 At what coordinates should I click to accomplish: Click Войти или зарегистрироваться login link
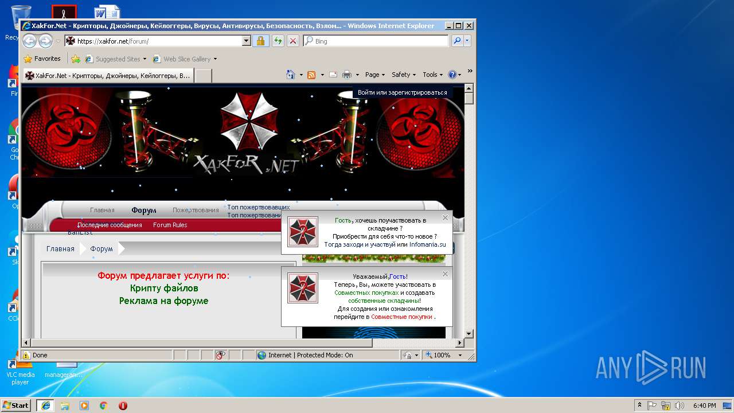click(x=403, y=92)
